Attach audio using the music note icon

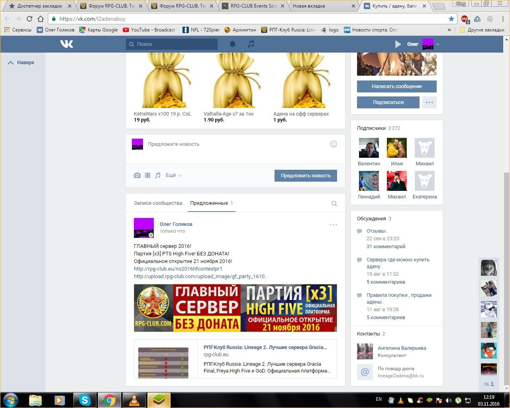pos(158,175)
